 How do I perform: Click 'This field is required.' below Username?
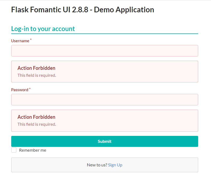click(37, 75)
